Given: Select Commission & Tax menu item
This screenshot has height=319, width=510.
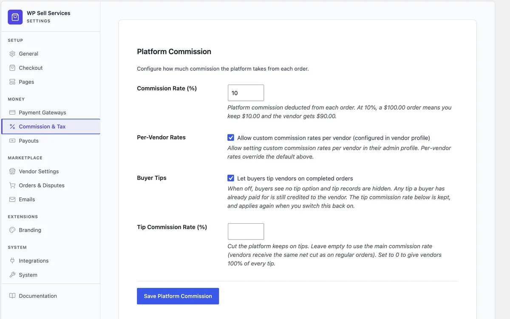Looking at the screenshot, I should [51, 126].
